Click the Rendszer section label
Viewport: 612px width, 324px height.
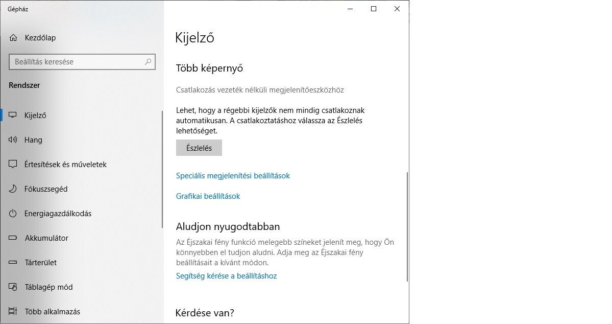(x=25, y=85)
